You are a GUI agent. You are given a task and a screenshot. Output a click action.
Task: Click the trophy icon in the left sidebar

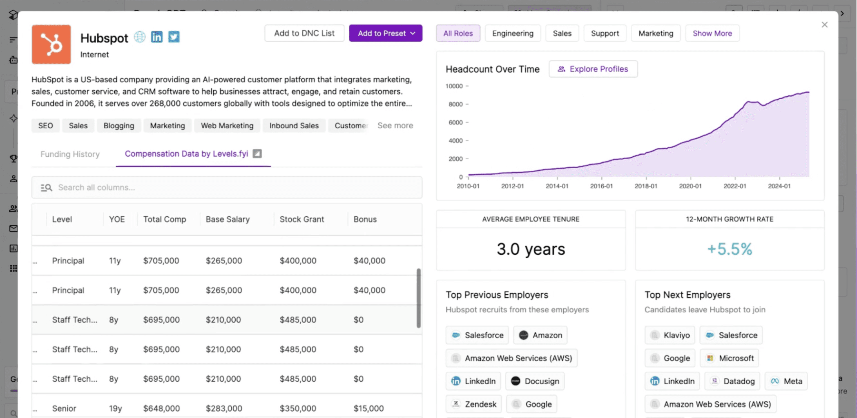click(x=13, y=158)
